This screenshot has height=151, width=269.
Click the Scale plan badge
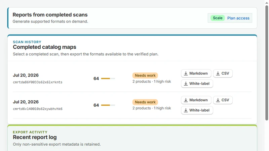[x=218, y=18]
